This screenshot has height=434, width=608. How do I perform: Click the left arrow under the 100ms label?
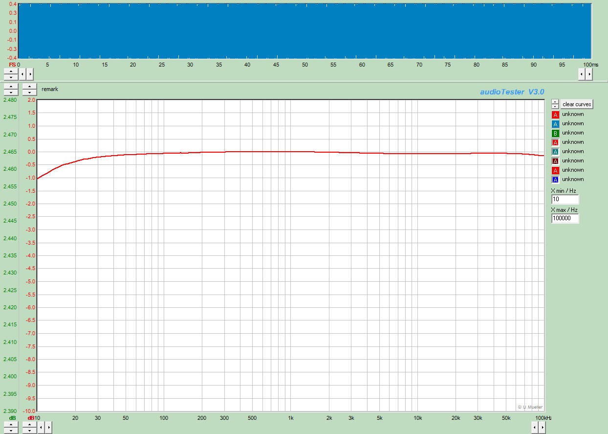click(x=582, y=74)
